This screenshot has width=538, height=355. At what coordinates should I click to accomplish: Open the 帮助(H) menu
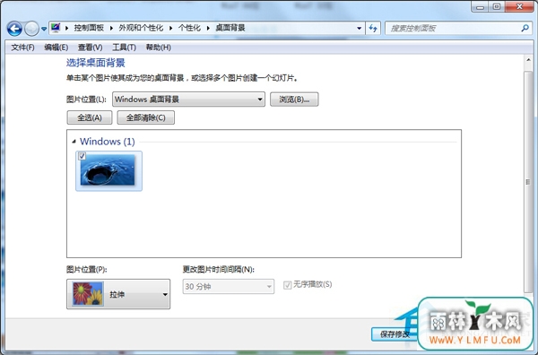click(158, 48)
